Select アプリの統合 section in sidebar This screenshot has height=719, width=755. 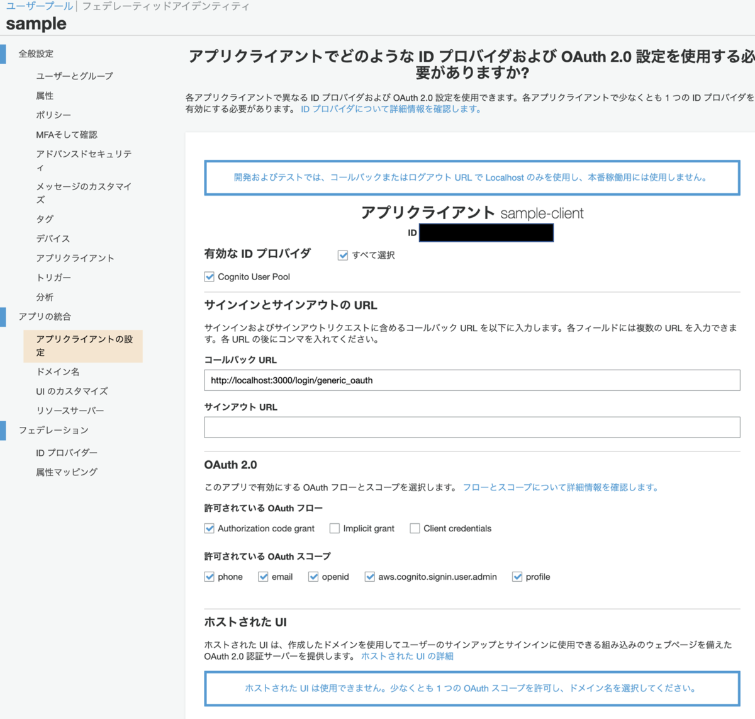pyautogui.click(x=45, y=317)
